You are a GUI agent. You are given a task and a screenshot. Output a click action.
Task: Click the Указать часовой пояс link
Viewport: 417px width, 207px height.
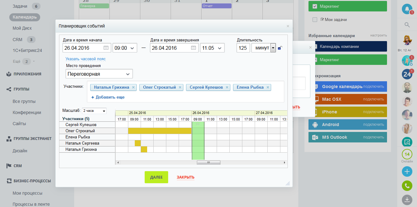click(86, 59)
